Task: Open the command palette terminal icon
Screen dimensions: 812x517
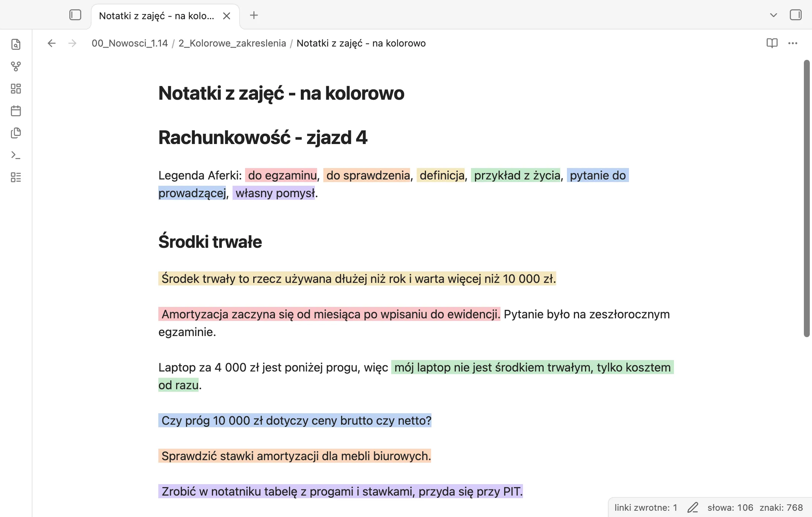Action: [x=16, y=155]
